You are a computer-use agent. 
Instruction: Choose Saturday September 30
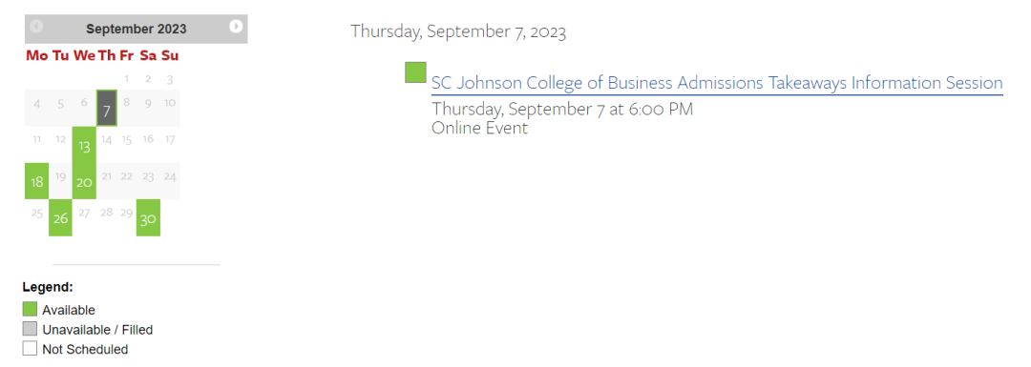click(x=149, y=218)
